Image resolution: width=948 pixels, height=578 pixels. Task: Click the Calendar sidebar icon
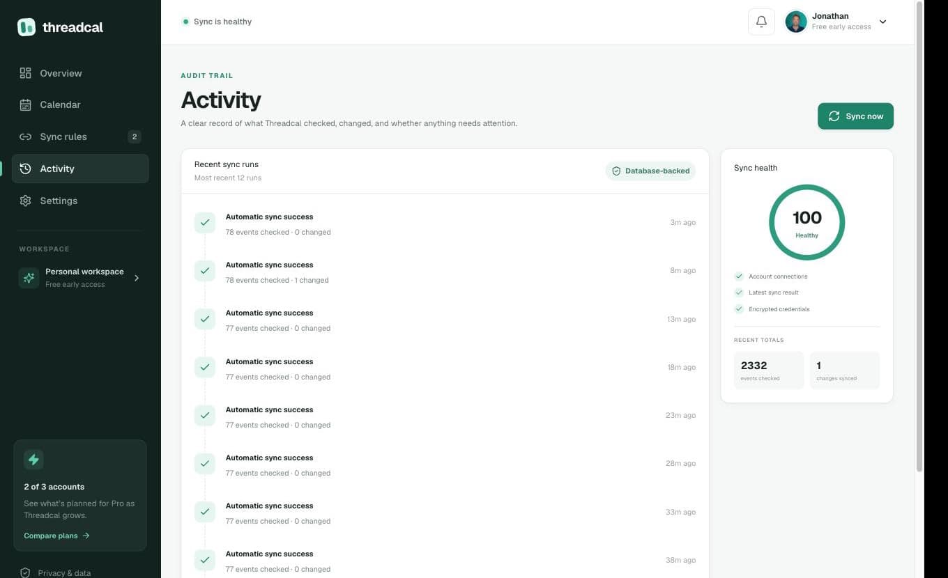coord(26,104)
